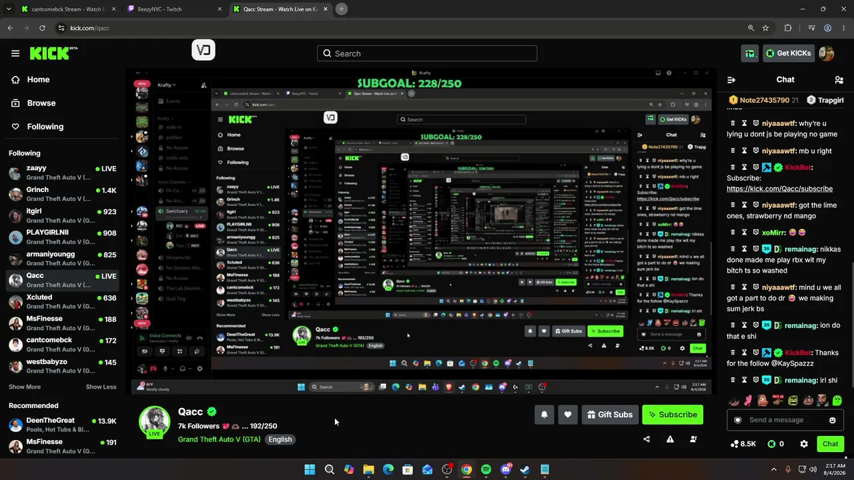Open the Kick store icon

[x=751, y=53]
